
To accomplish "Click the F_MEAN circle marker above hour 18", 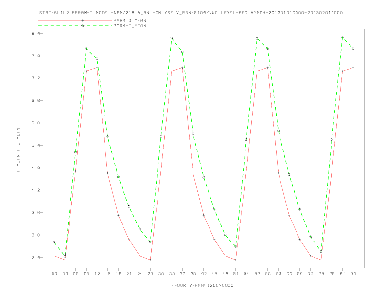I will click(x=118, y=177).
